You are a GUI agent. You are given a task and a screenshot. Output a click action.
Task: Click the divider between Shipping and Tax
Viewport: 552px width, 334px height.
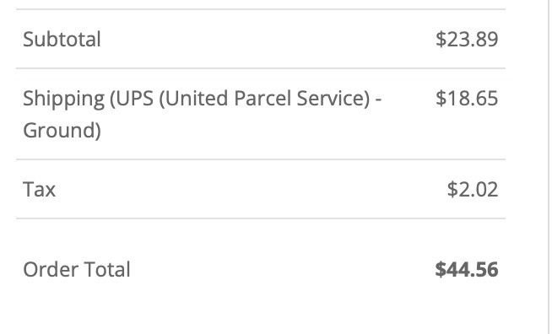coord(261,159)
